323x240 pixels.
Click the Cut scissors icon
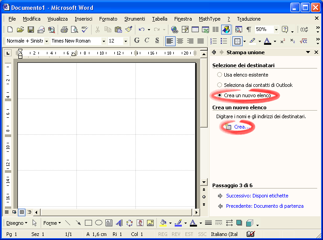coord(97,30)
